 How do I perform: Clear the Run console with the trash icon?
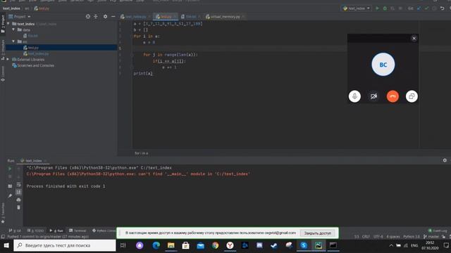point(19,207)
